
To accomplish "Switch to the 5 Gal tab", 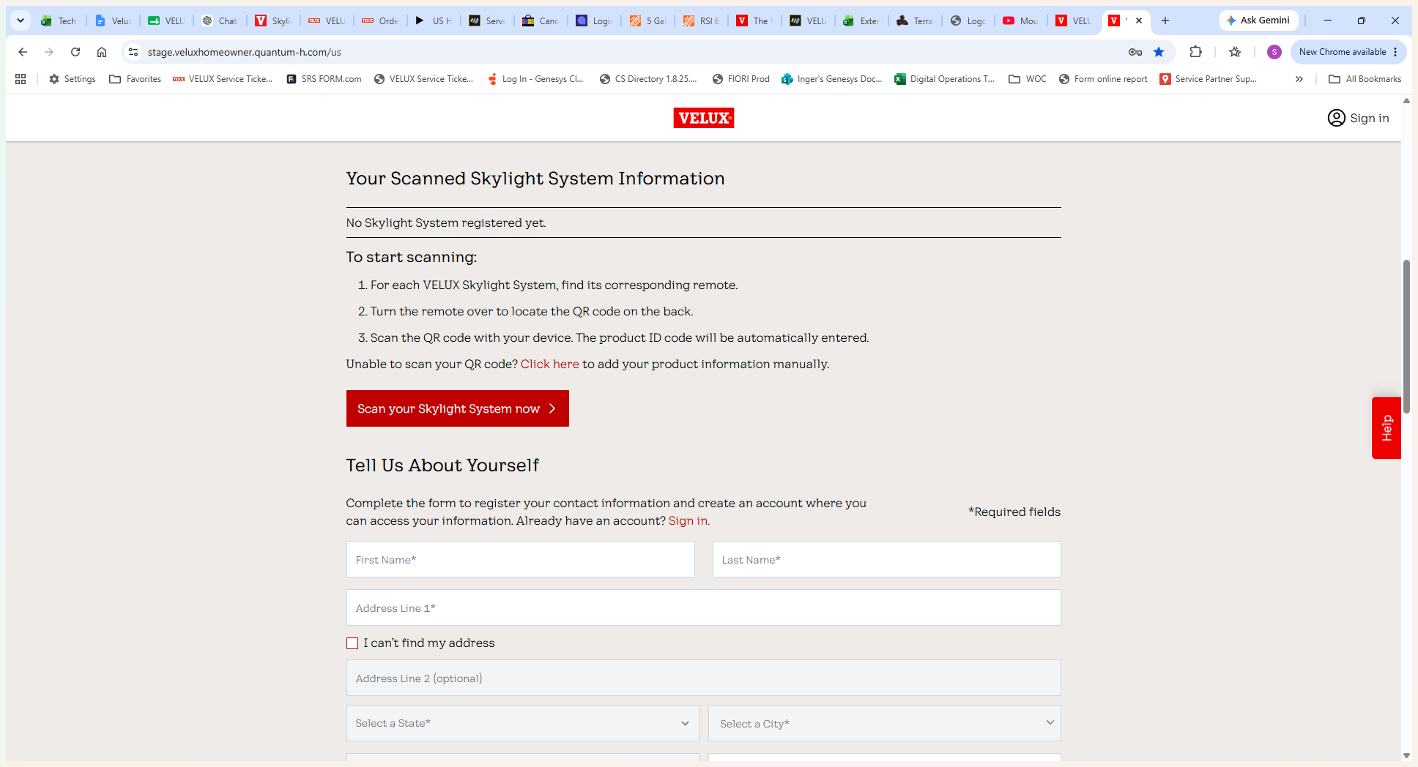I will click(x=647, y=20).
